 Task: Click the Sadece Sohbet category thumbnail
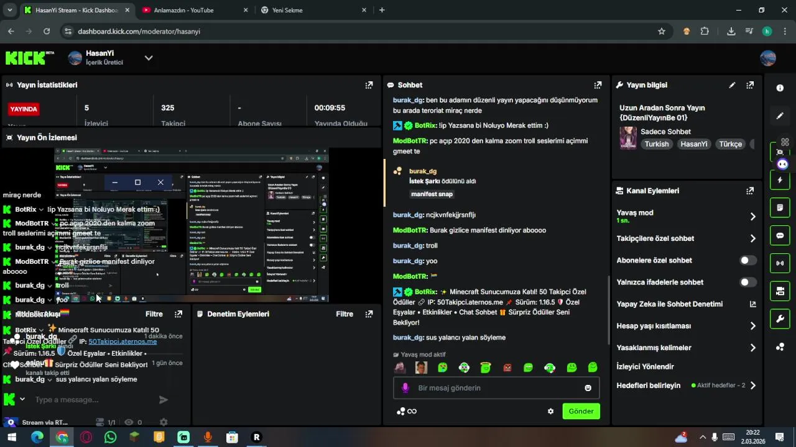point(627,138)
